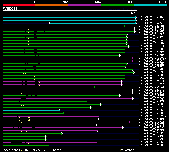
Task: Click the green arrowhead of the Q0JNR0 alignment
Action: [x=62, y=134]
